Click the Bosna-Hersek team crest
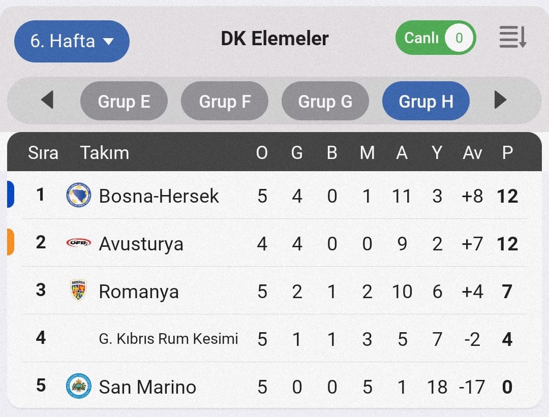This screenshot has height=417, width=549. [79, 195]
